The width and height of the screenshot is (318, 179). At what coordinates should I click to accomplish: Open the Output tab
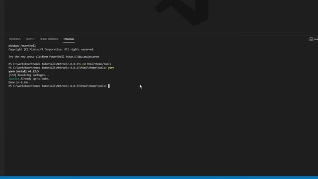pos(30,39)
